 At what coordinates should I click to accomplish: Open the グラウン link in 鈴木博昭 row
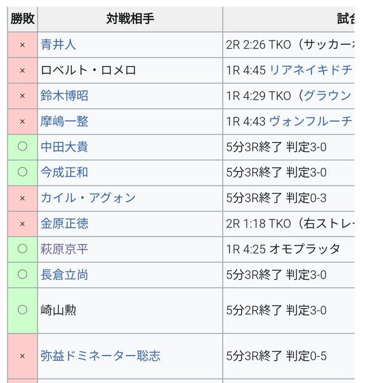tap(327, 96)
